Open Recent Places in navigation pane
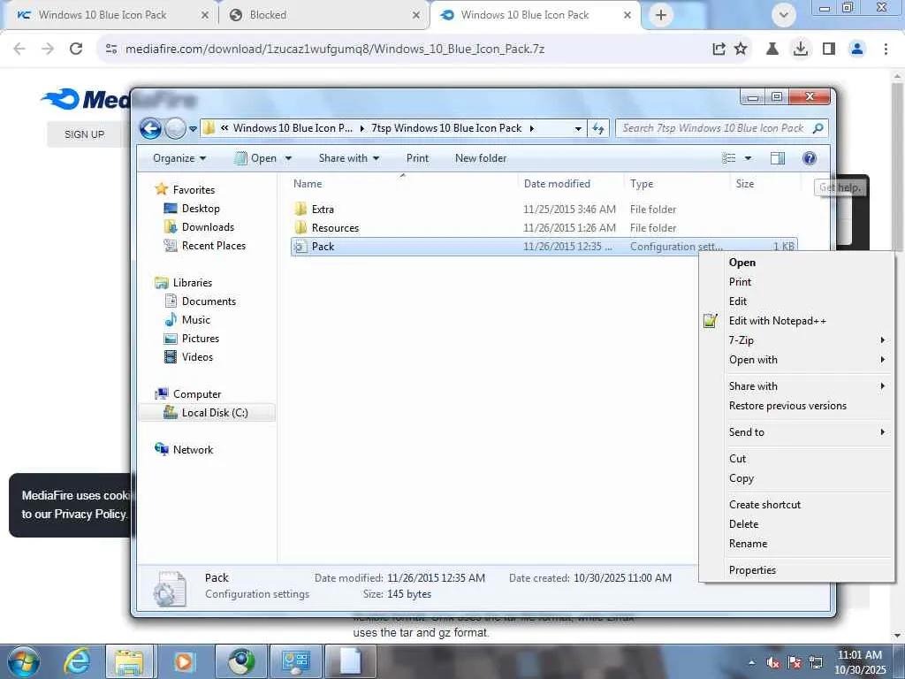The image size is (905, 679). pyautogui.click(x=214, y=246)
